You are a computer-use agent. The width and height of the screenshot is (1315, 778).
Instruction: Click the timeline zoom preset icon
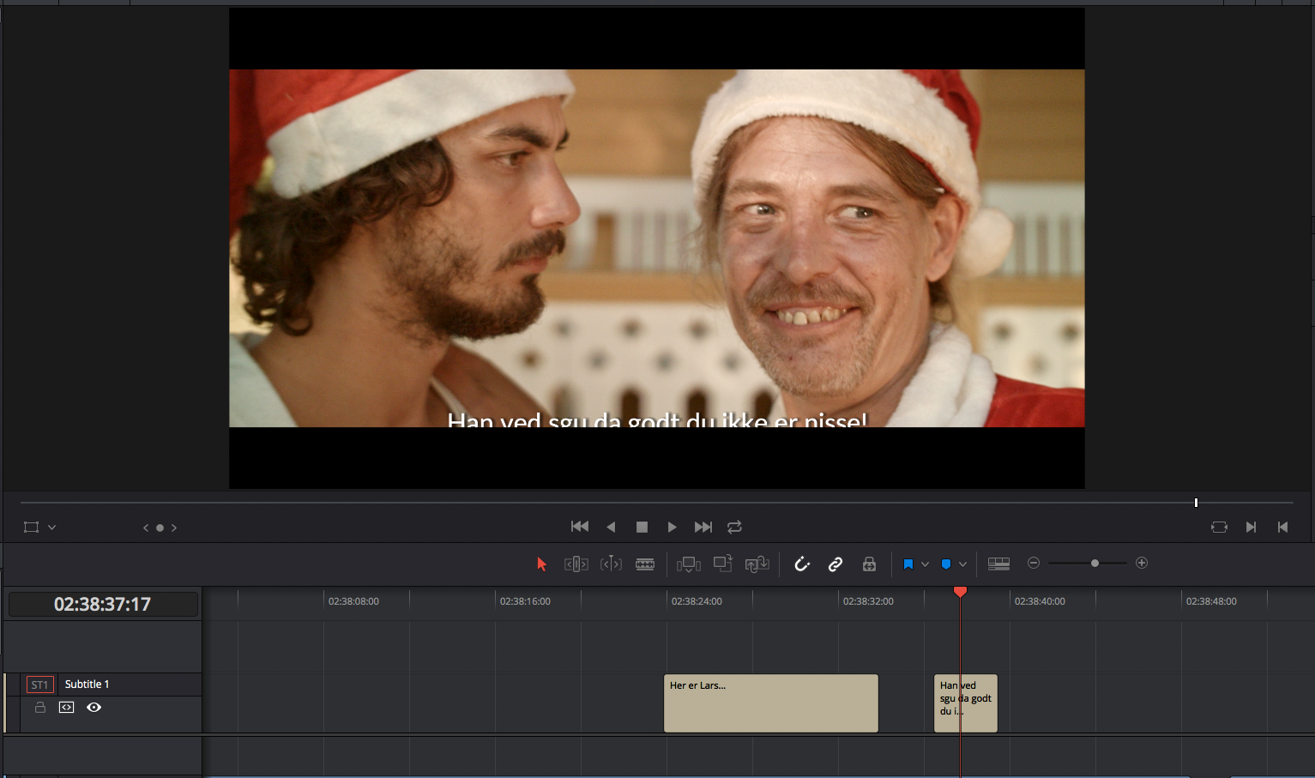coord(998,564)
